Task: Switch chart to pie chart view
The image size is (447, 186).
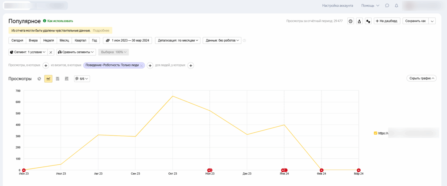Action: 39,79
